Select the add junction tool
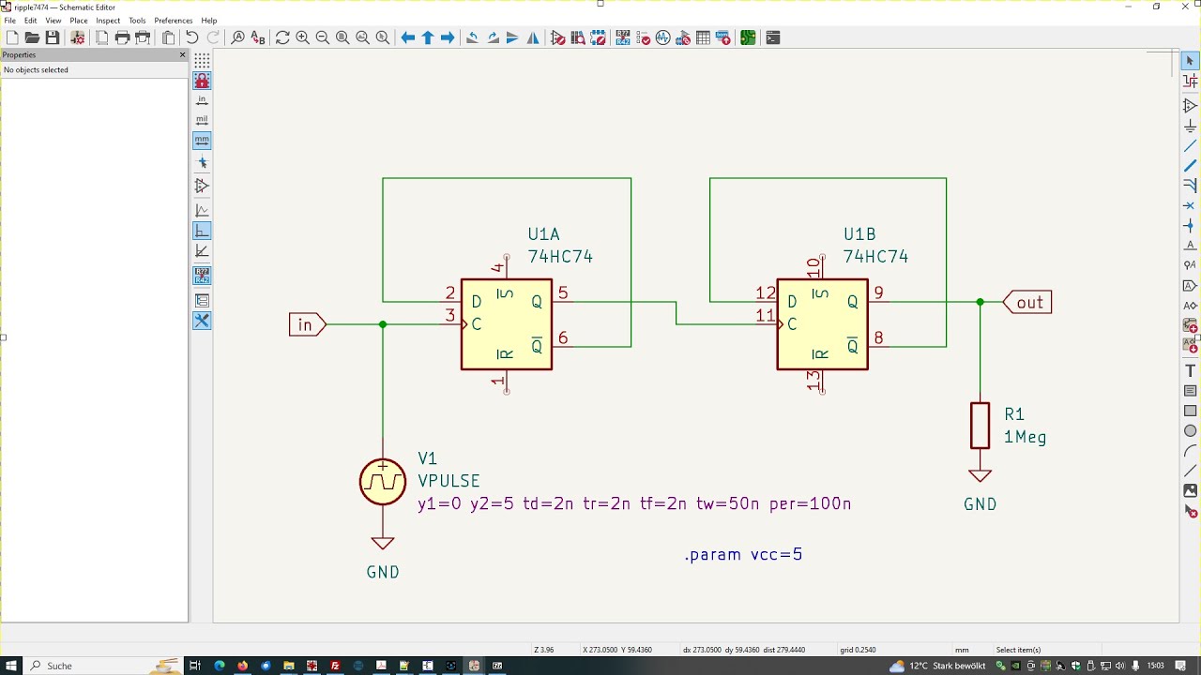This screenshot has width=1201, height=675. [1190, 226]
